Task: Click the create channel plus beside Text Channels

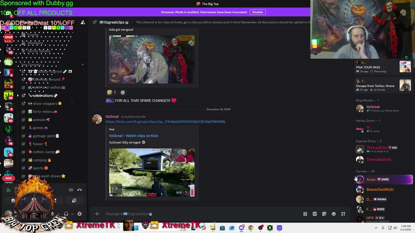Action: pyautogui.click(x=82, y=65)
